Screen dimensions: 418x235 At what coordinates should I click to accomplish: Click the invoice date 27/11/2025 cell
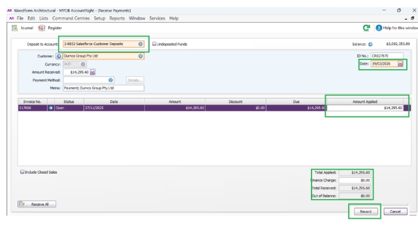[114, 108]
